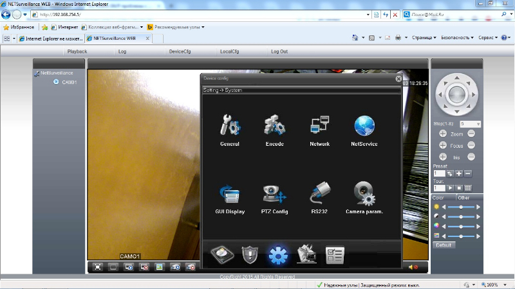The height and width of the screenshot is (289, 515).
Task: Open the DeviceCfg menu
Action: click(180, 51)
